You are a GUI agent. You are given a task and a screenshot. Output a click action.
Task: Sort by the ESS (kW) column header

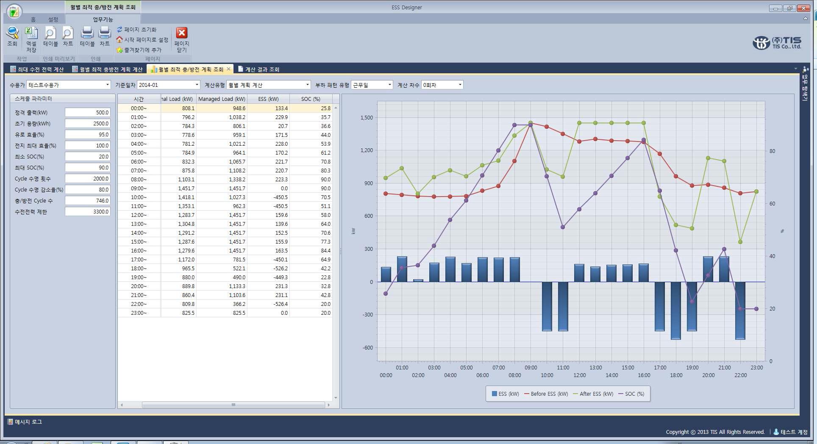click(x=268, y=99)
